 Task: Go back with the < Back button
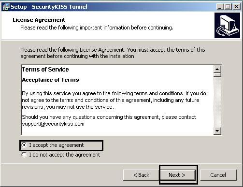click(141, 175)
